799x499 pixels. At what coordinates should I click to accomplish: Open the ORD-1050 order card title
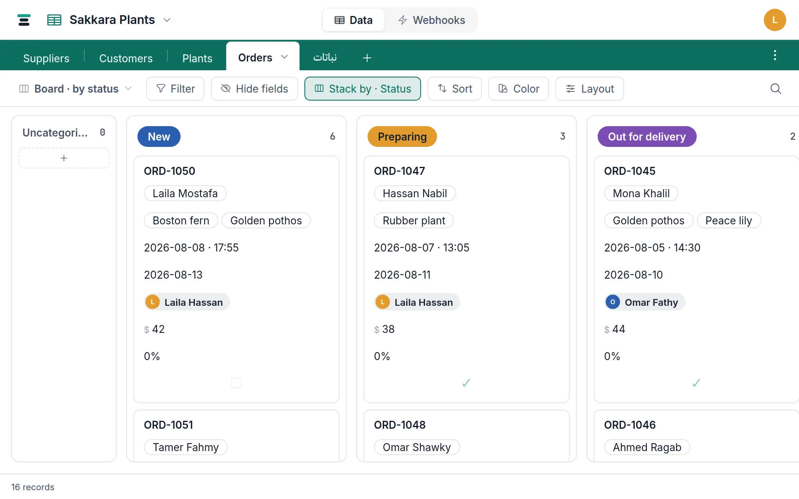[x=169, y=171]
